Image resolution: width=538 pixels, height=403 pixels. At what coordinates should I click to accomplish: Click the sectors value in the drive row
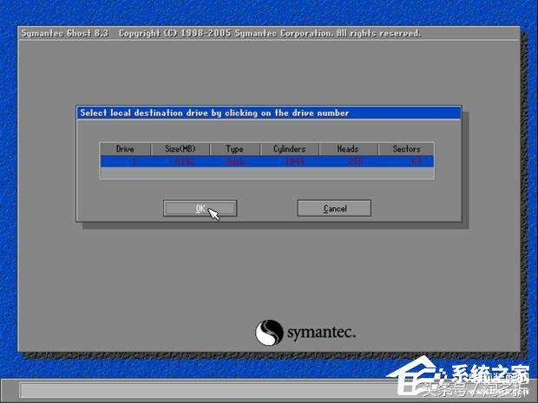(417, 162)
